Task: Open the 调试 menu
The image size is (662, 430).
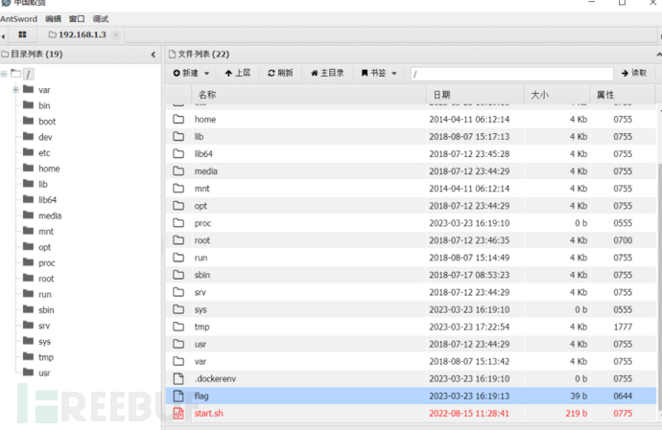Action: pyautogui.click(x=101, y=19)
